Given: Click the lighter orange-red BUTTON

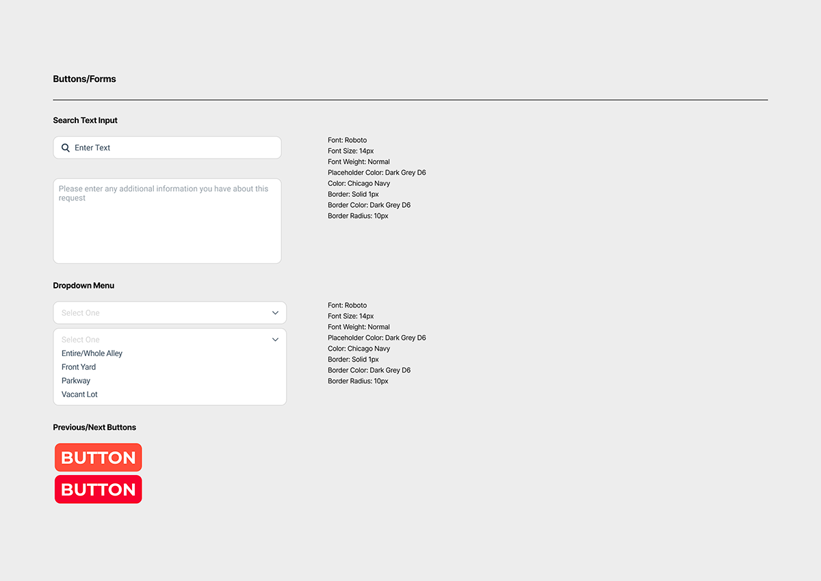Looking at the screenshot, I should click(x=99, y=457).
